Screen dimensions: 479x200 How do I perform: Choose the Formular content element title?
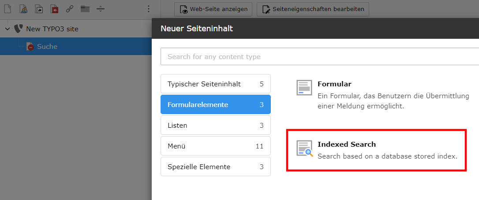(334, 84)
